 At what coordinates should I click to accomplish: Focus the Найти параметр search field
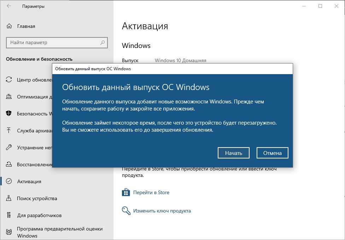pos(57,42)
